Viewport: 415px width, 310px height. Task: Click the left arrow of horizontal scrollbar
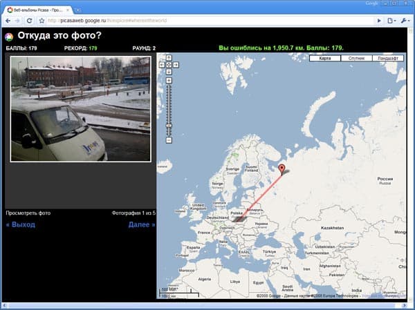[x=4, y=306]
